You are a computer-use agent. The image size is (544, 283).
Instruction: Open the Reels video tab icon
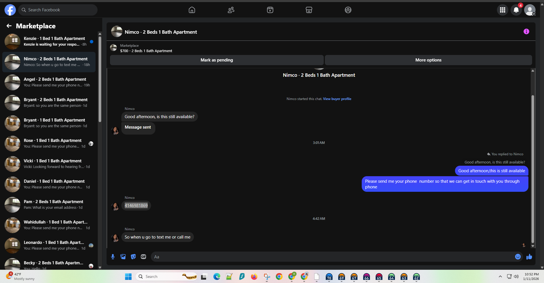[x=270, y=10]
